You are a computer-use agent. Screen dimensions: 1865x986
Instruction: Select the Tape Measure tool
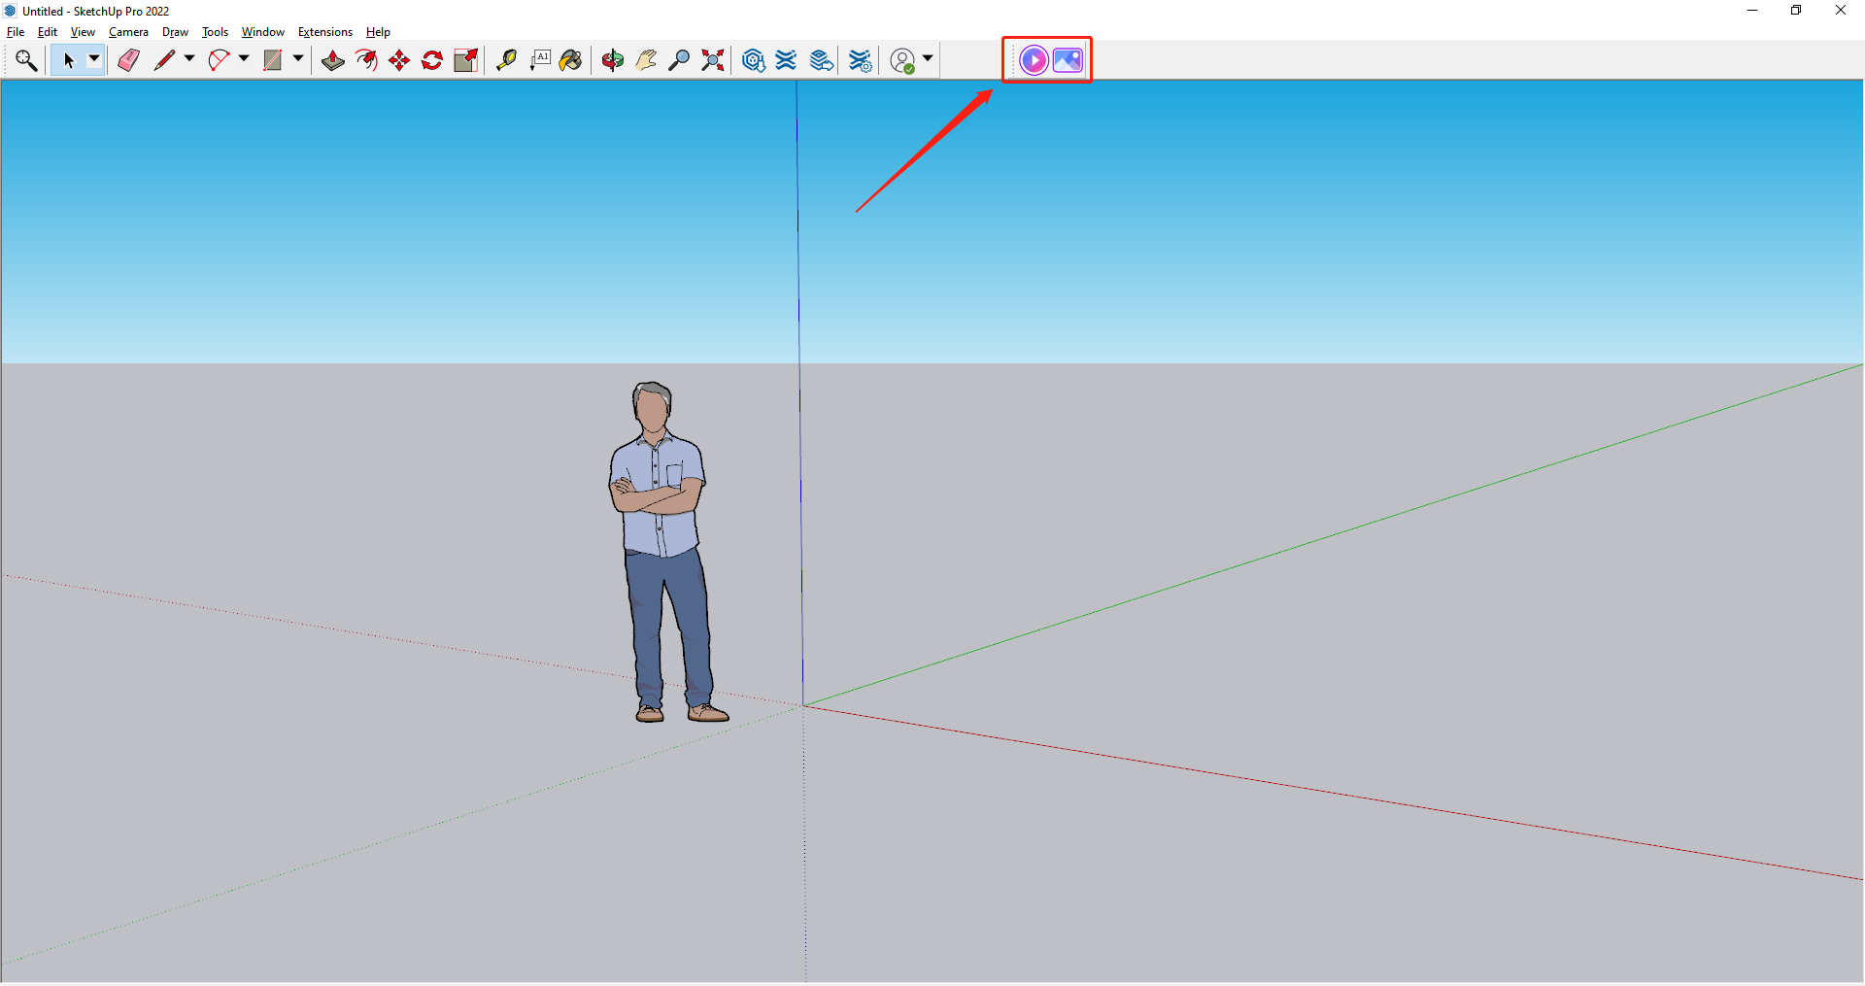[506, 60]
